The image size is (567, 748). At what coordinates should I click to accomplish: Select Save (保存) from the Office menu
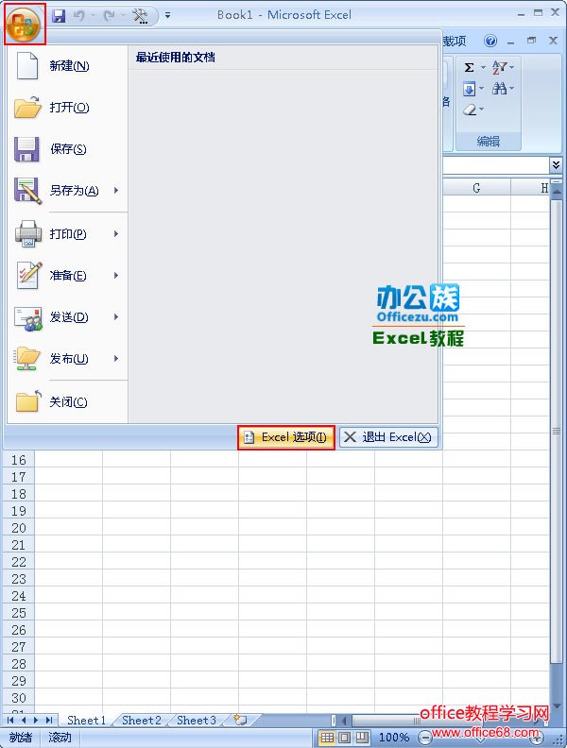click(x=67, y=149)
